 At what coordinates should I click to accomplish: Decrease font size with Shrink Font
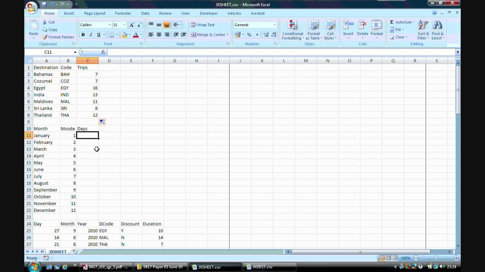[139, 25]
